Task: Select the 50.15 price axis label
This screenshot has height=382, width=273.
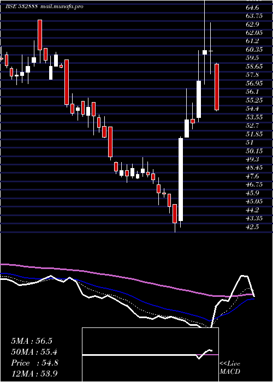Action: 254,151
